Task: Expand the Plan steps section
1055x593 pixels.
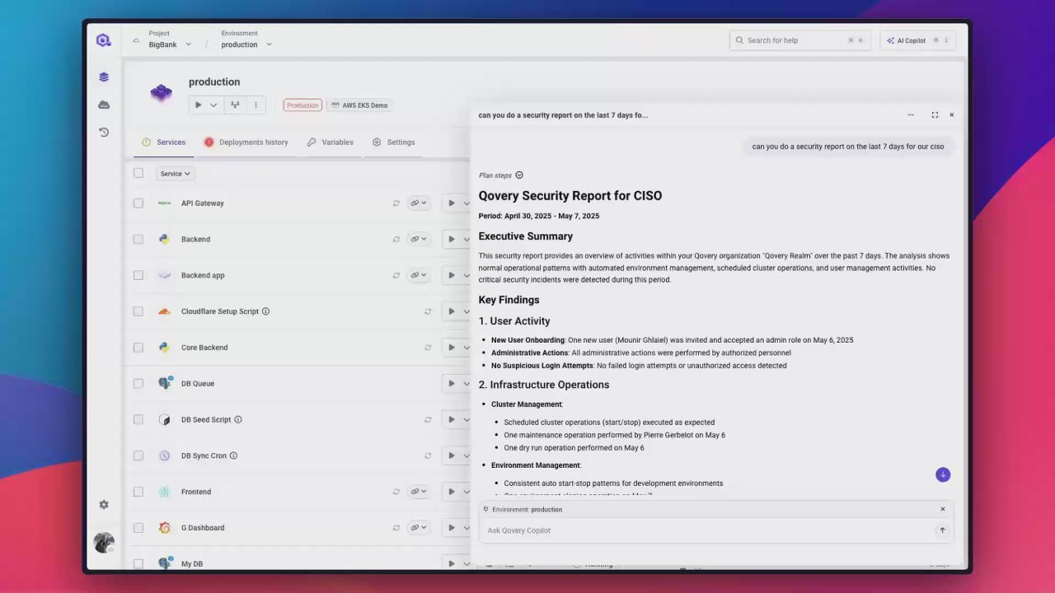Action: click(x=501, y=175)
